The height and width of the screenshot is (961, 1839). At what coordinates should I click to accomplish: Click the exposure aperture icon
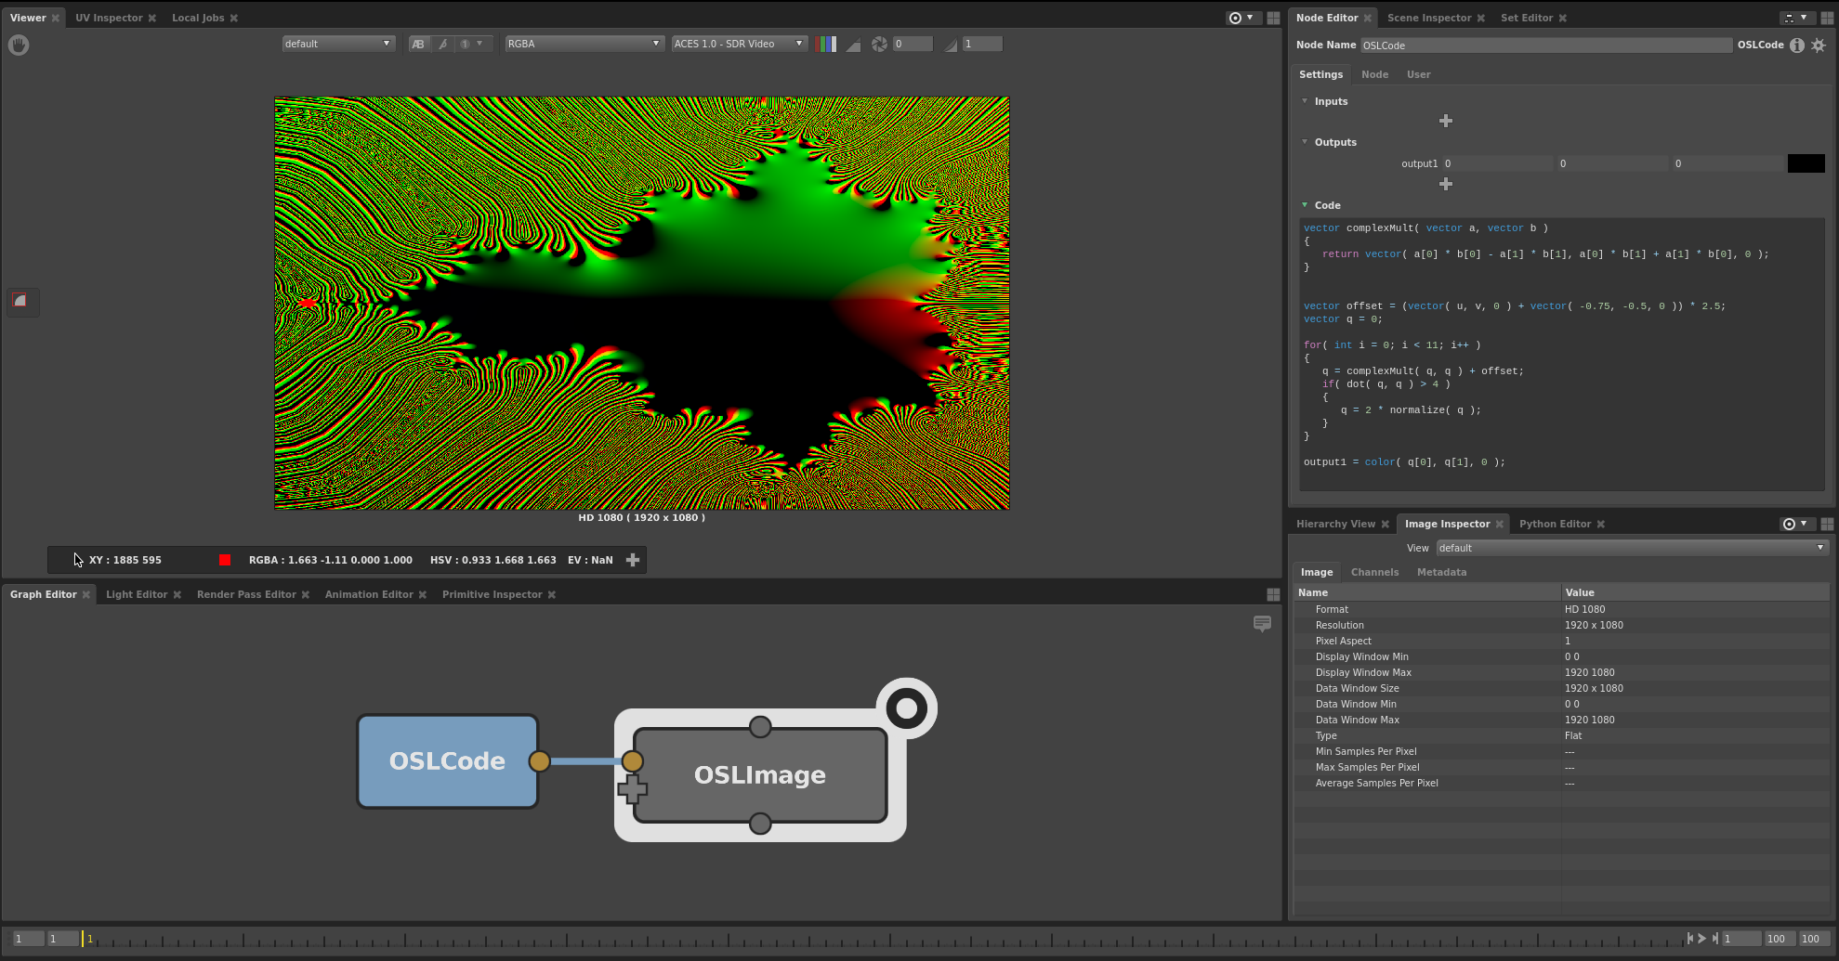[879, 44]
